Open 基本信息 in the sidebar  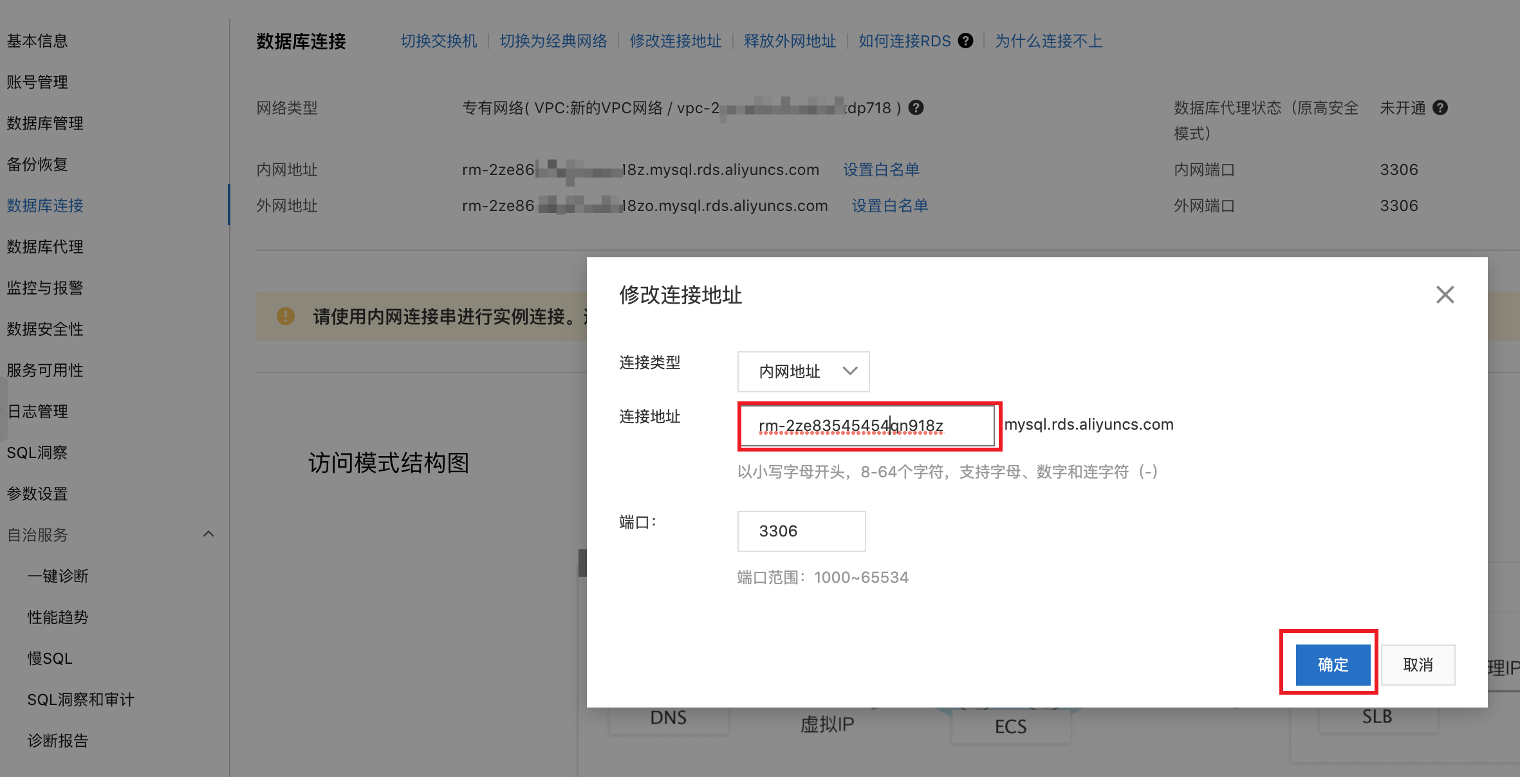point(37,41)
